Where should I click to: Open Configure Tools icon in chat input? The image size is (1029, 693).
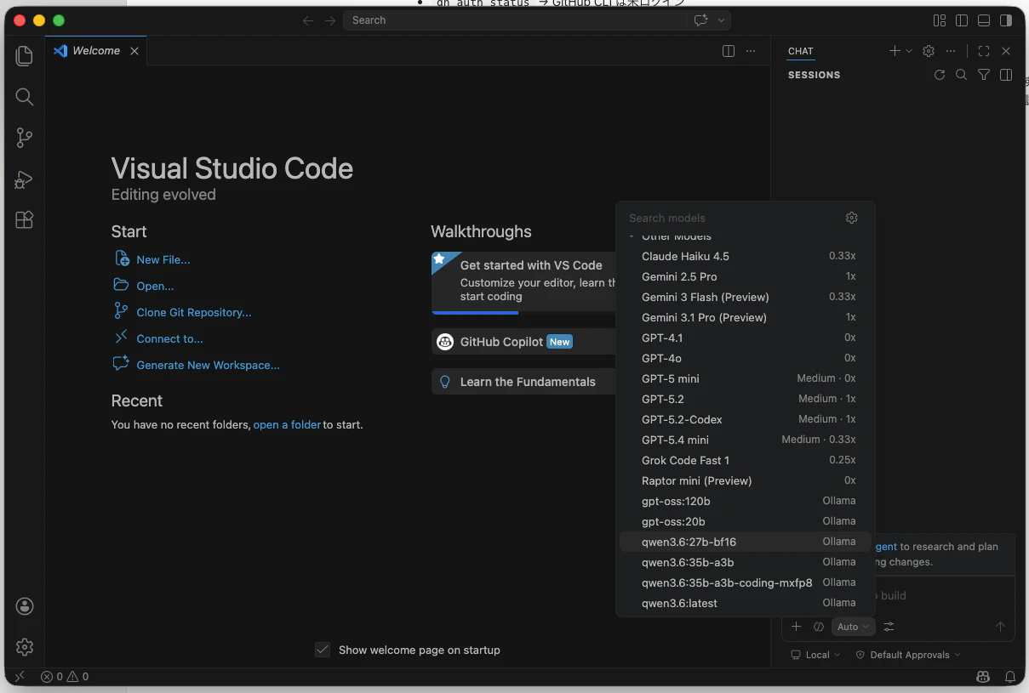pyautogui.click(x=889, y=627)
